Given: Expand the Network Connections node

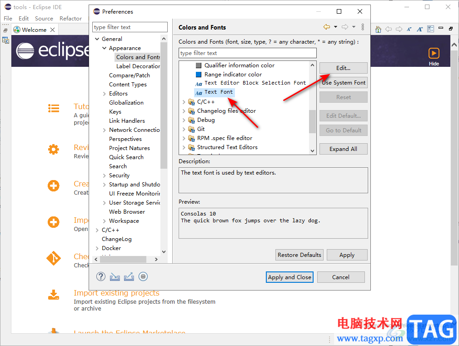Looking at the screenshot, I should click(104, 130).
